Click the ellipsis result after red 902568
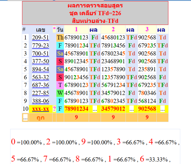191x164 pixels. click(162, 109)
